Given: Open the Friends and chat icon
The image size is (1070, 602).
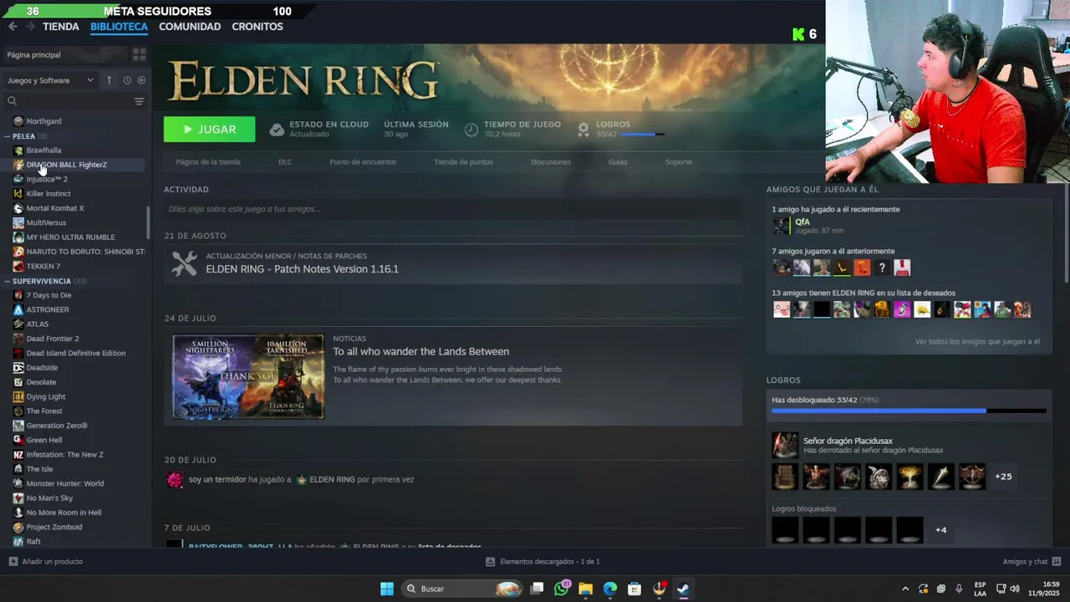Looking at the screenshot, I should (1057, 562).
